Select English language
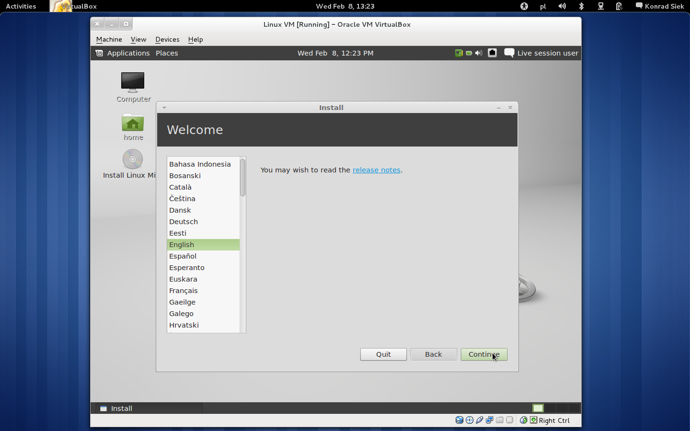The width and height of the screenshot is (690, 431). coord(203,245)
